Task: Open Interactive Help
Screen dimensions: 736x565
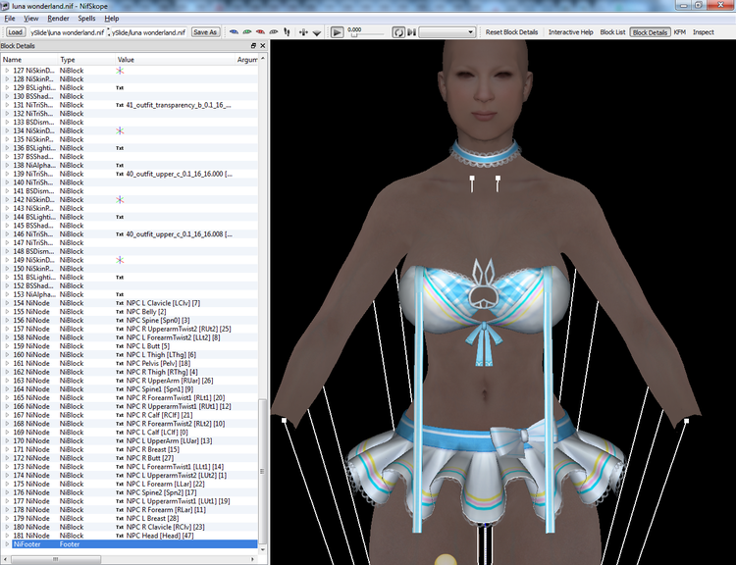Action: (571, 32)
